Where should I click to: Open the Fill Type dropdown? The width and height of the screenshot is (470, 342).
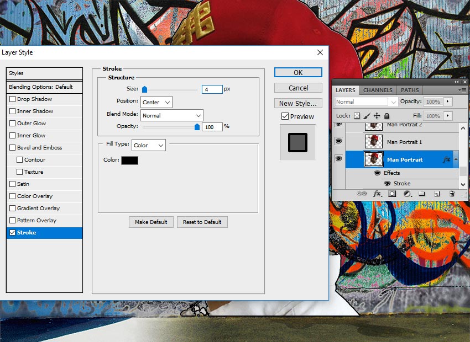148,145
